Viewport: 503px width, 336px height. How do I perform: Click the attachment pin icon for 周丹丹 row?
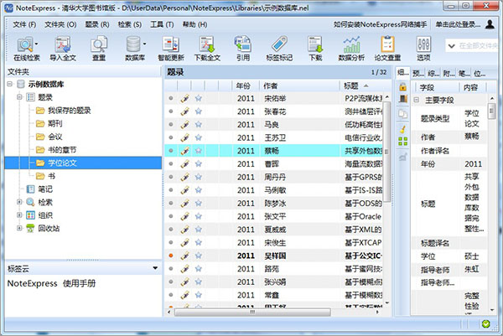point(184,177)
